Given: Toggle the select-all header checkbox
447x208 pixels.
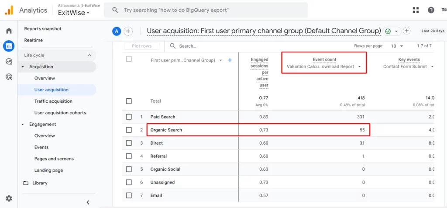Looking at the screenshot, I should tap(129, 59).
